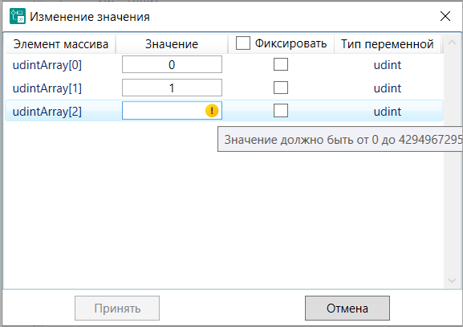
Task: Click the Значение column header
Action: click(x=172, y=44)
